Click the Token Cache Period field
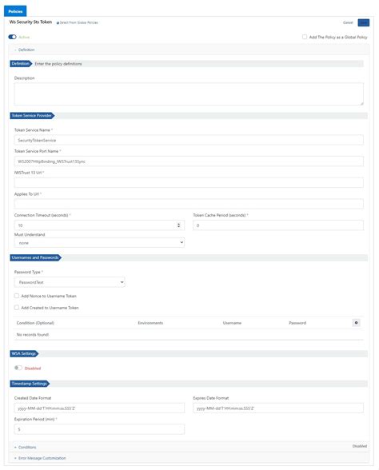 click(x=278, y=225)
